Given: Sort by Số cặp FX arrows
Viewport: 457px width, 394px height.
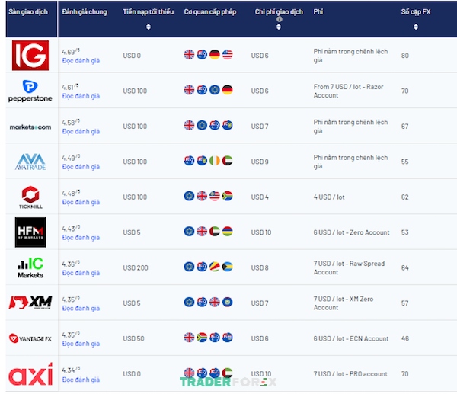Looking at the screenshot, I should (416, 27).
